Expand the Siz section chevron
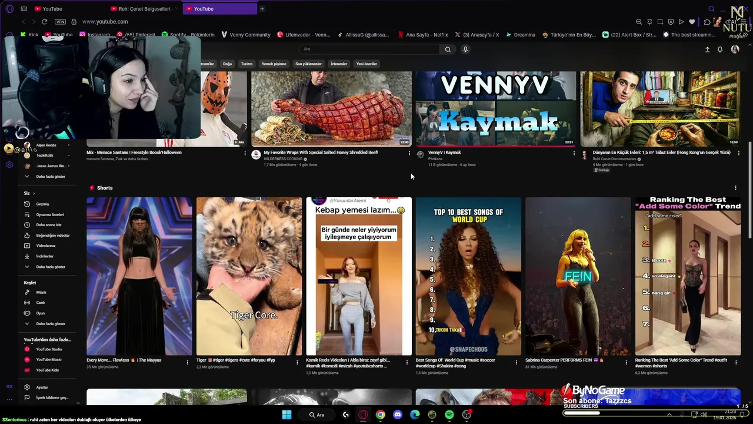Image resolution: width=753 pixels, height=424 pixels. (34, 193)
